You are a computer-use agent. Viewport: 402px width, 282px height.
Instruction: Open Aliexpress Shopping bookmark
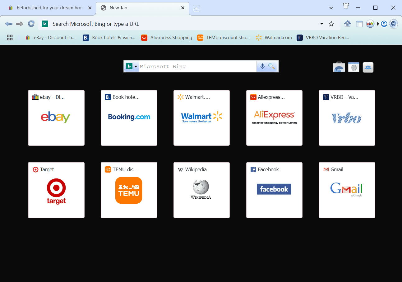(167, 38)
